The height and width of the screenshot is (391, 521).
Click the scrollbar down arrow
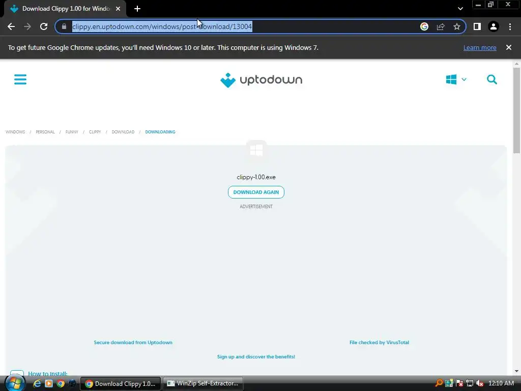(x=516, y=371)
